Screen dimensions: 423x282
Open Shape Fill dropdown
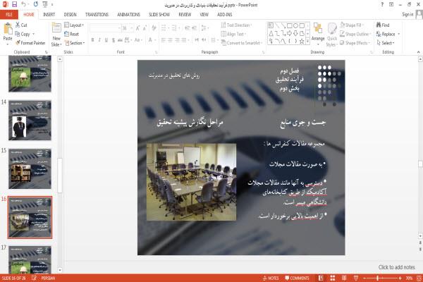(x=352, y=25)
